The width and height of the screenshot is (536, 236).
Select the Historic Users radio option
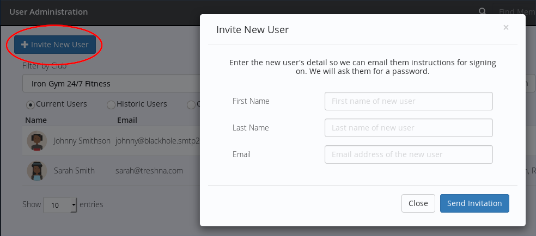(111, 104)
